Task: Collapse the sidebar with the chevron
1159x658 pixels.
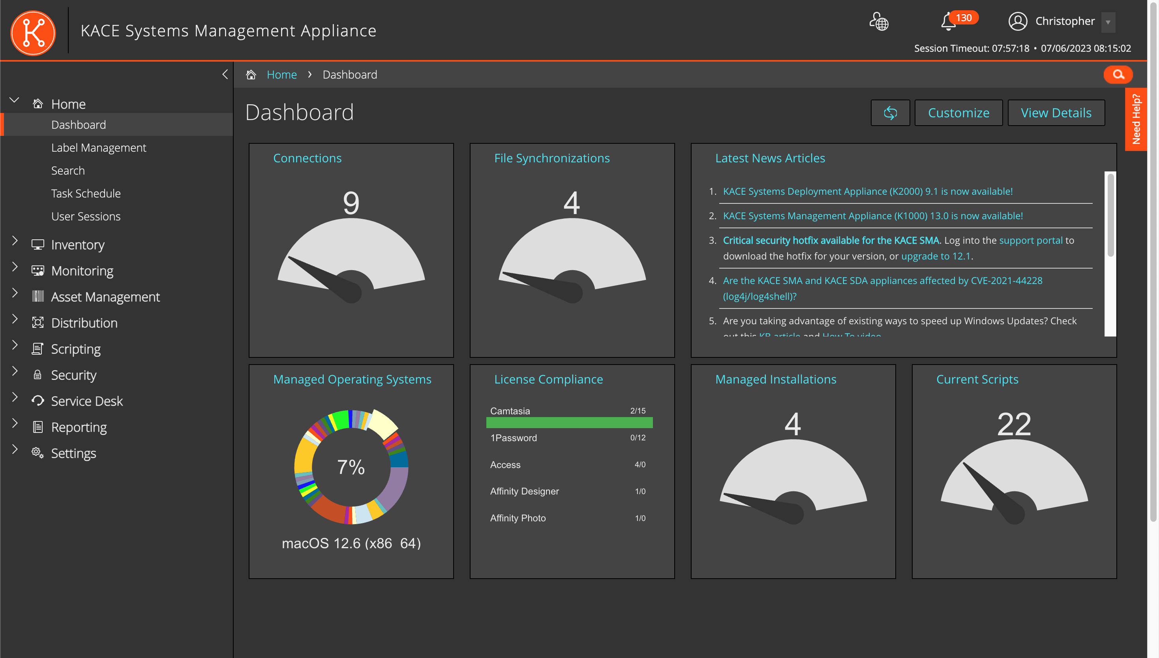Action: click(225, 75)
